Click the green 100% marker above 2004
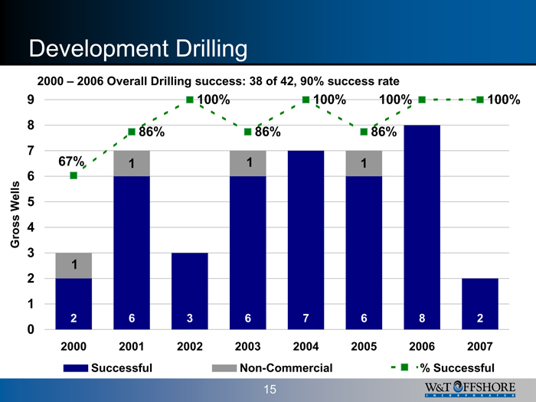This screenshot has width=536, height=402. 306,100
